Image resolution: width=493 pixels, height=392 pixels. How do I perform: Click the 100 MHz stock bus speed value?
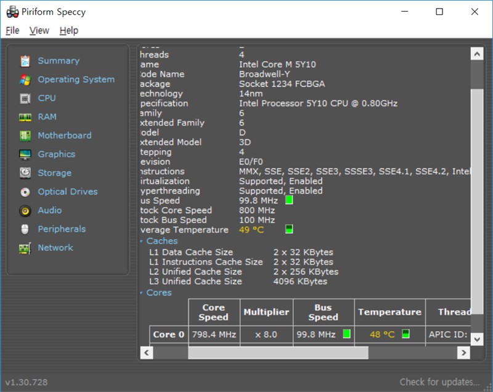[257, 220]
